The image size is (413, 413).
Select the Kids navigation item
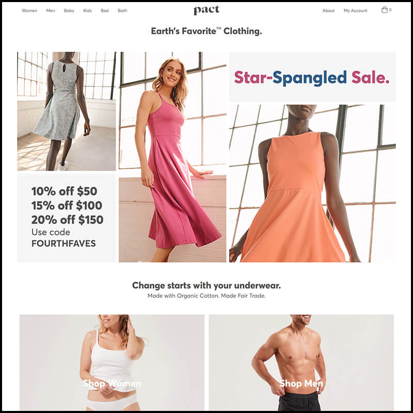pyautogui.click(x=87, y=10)
